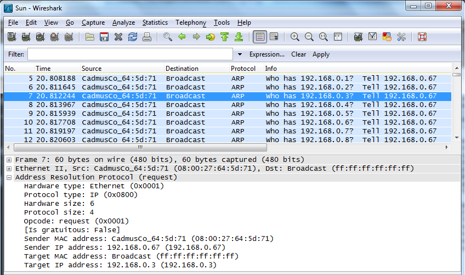Save the capture file icon
Image resolution: width=465 pixels, height=275 pixels.
[104, 37]
